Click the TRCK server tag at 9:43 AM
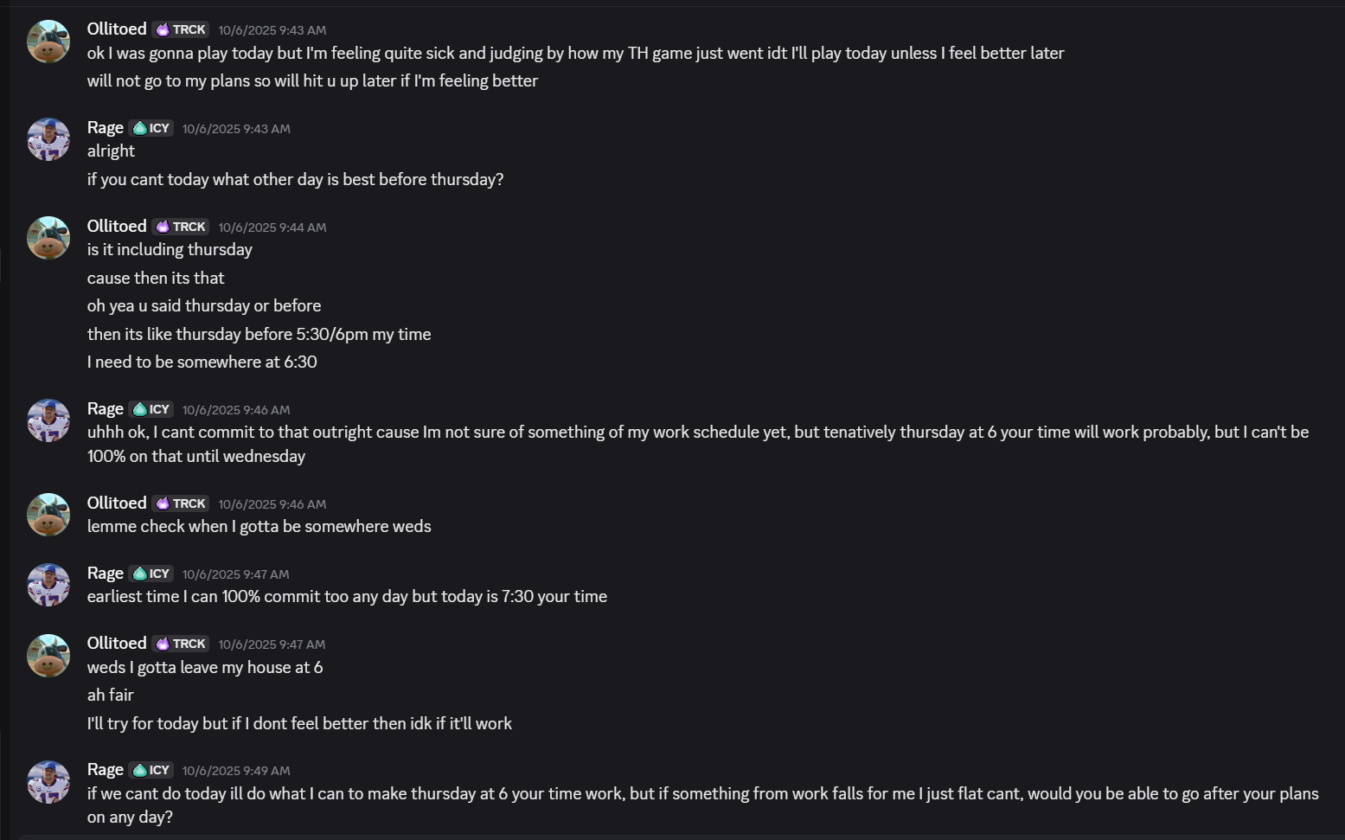Screen dimensions: 1345x840 tap(181, 29)
